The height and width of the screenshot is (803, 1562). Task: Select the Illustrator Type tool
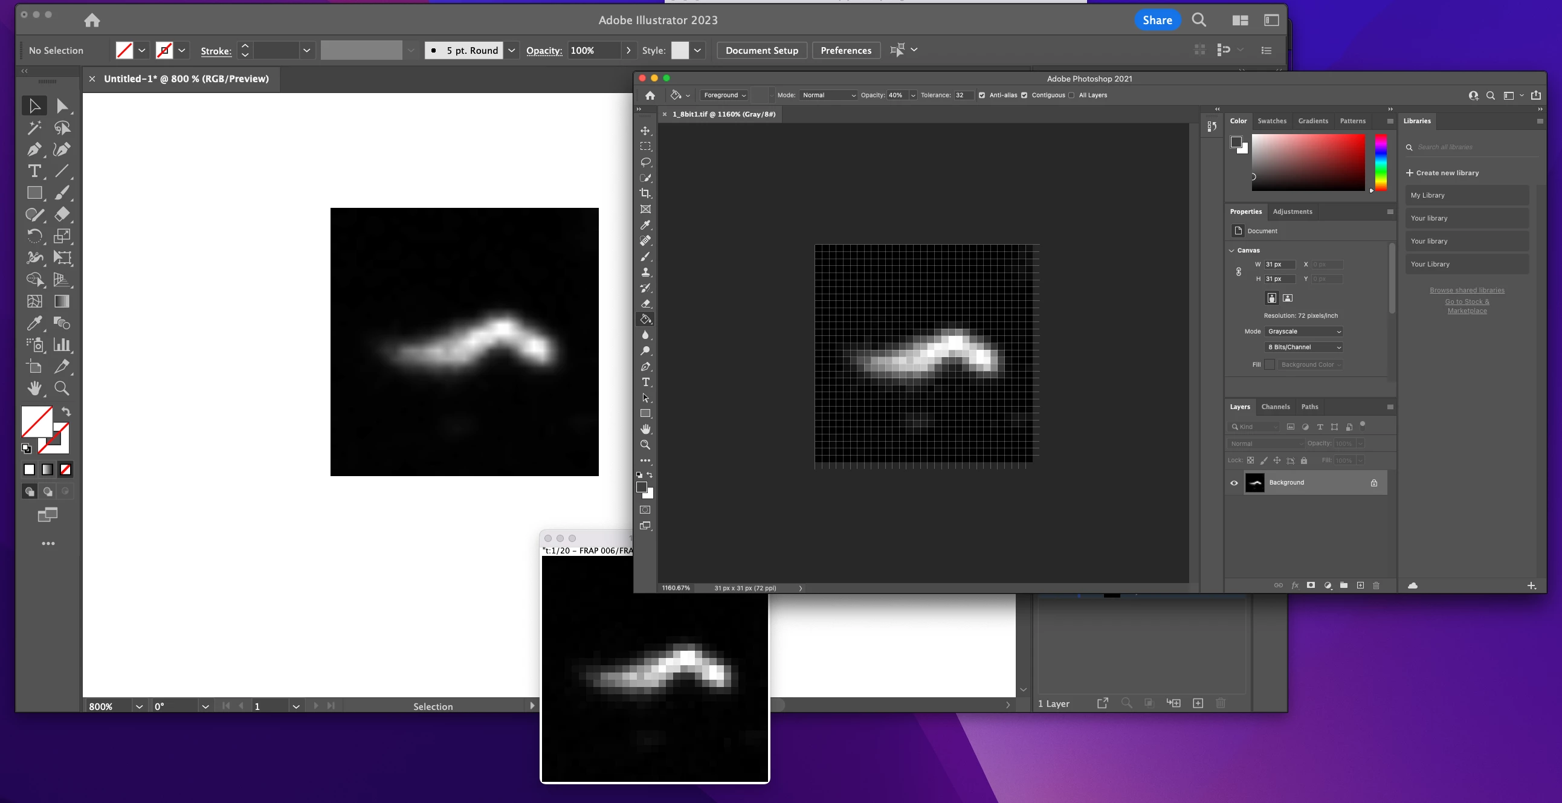coord(34,171)
